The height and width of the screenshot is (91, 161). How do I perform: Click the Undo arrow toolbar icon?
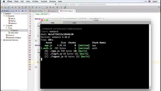12,7
